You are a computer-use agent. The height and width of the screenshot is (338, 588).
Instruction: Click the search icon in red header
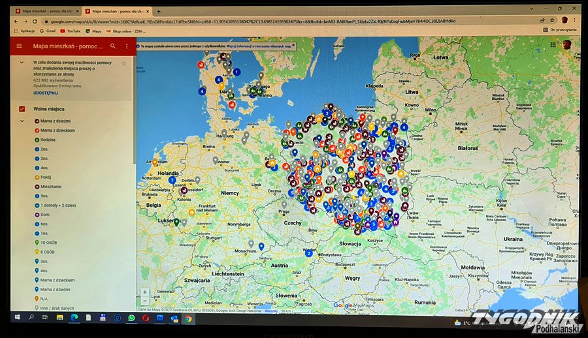(113, 46)
